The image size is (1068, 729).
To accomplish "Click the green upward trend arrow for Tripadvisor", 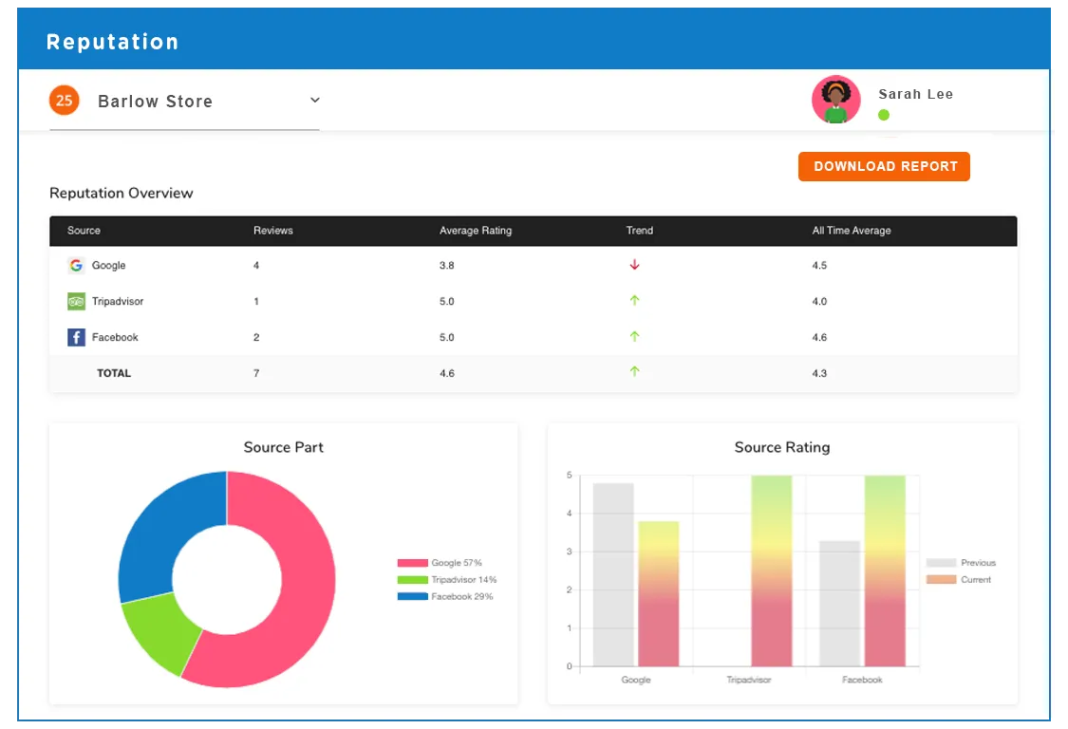I will tap(634, 301).
